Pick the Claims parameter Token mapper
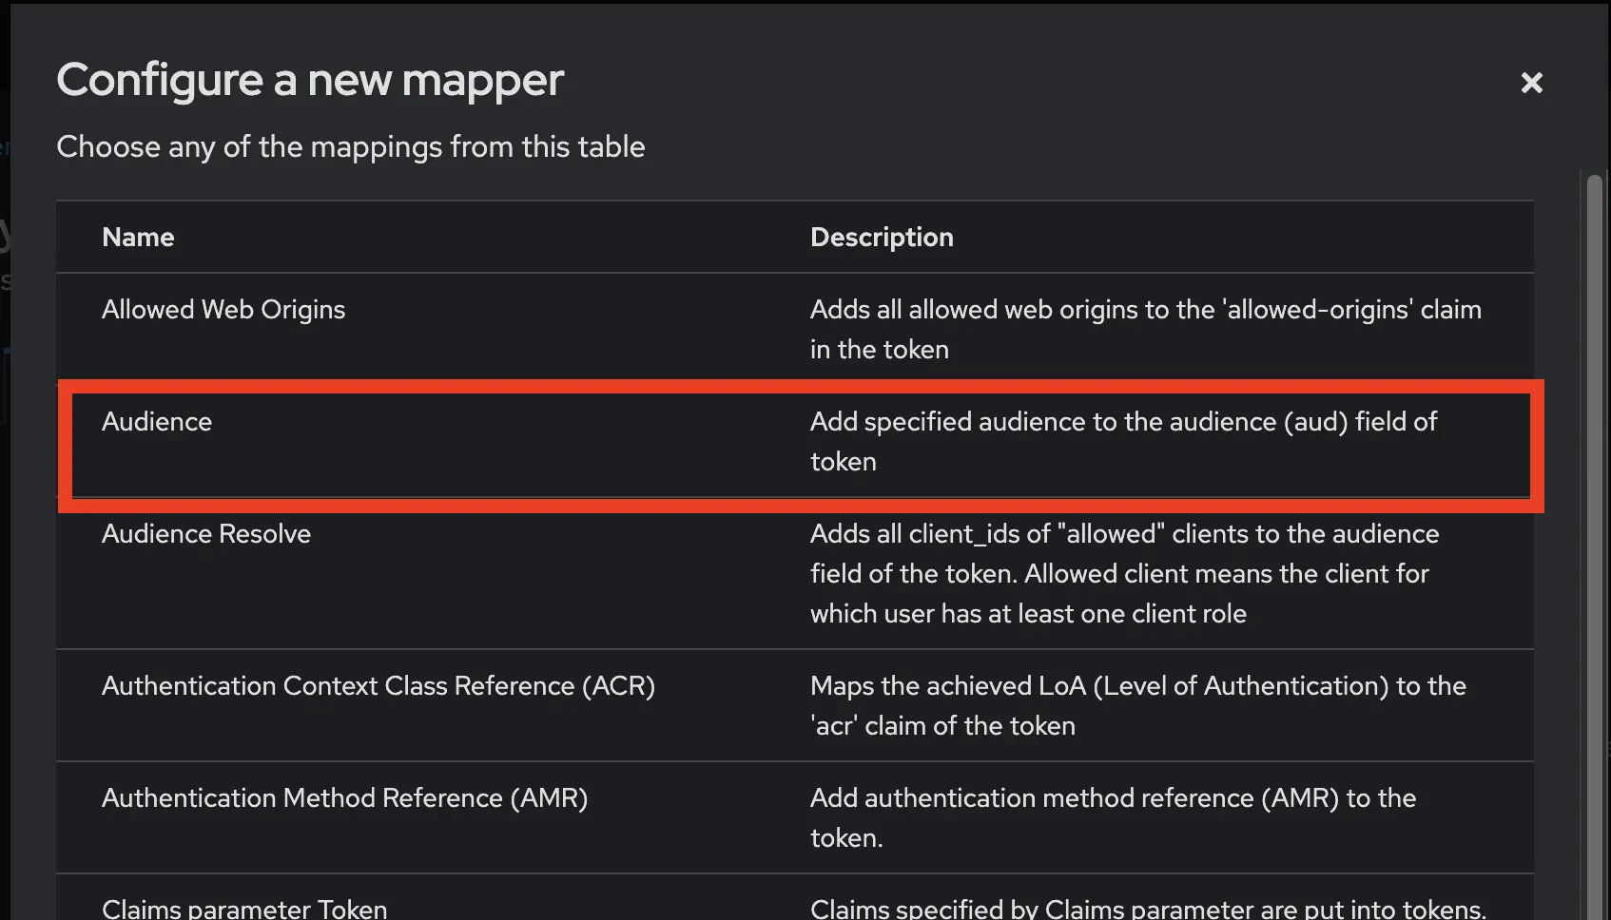Viewport: 1611px width, 920px height. [x=243, y=906]
